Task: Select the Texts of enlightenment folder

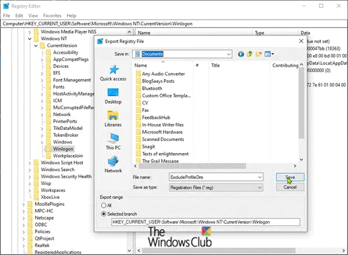Action: 162,154
